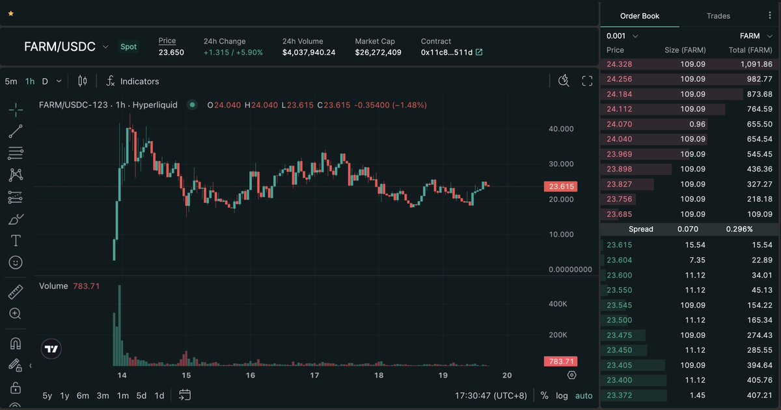Open chart settings gear icon

click(x=571, y=375)
